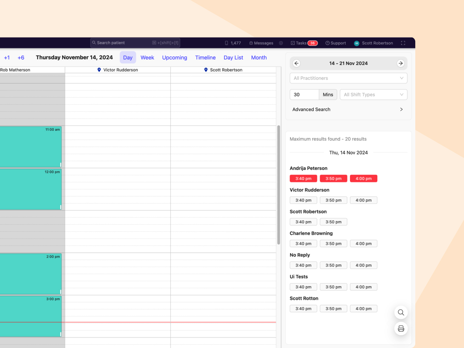Screen dimensions: 464x348
Task: Click the Rob Matherson column header
Action: pos(15,70)
